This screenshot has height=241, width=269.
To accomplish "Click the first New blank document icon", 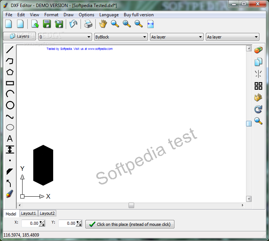I will tap(8, 24).
